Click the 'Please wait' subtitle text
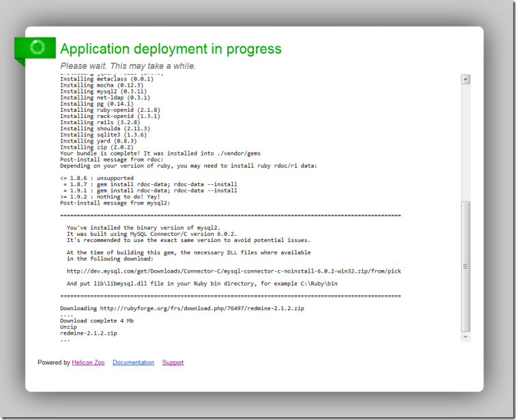 pos(128,66)
